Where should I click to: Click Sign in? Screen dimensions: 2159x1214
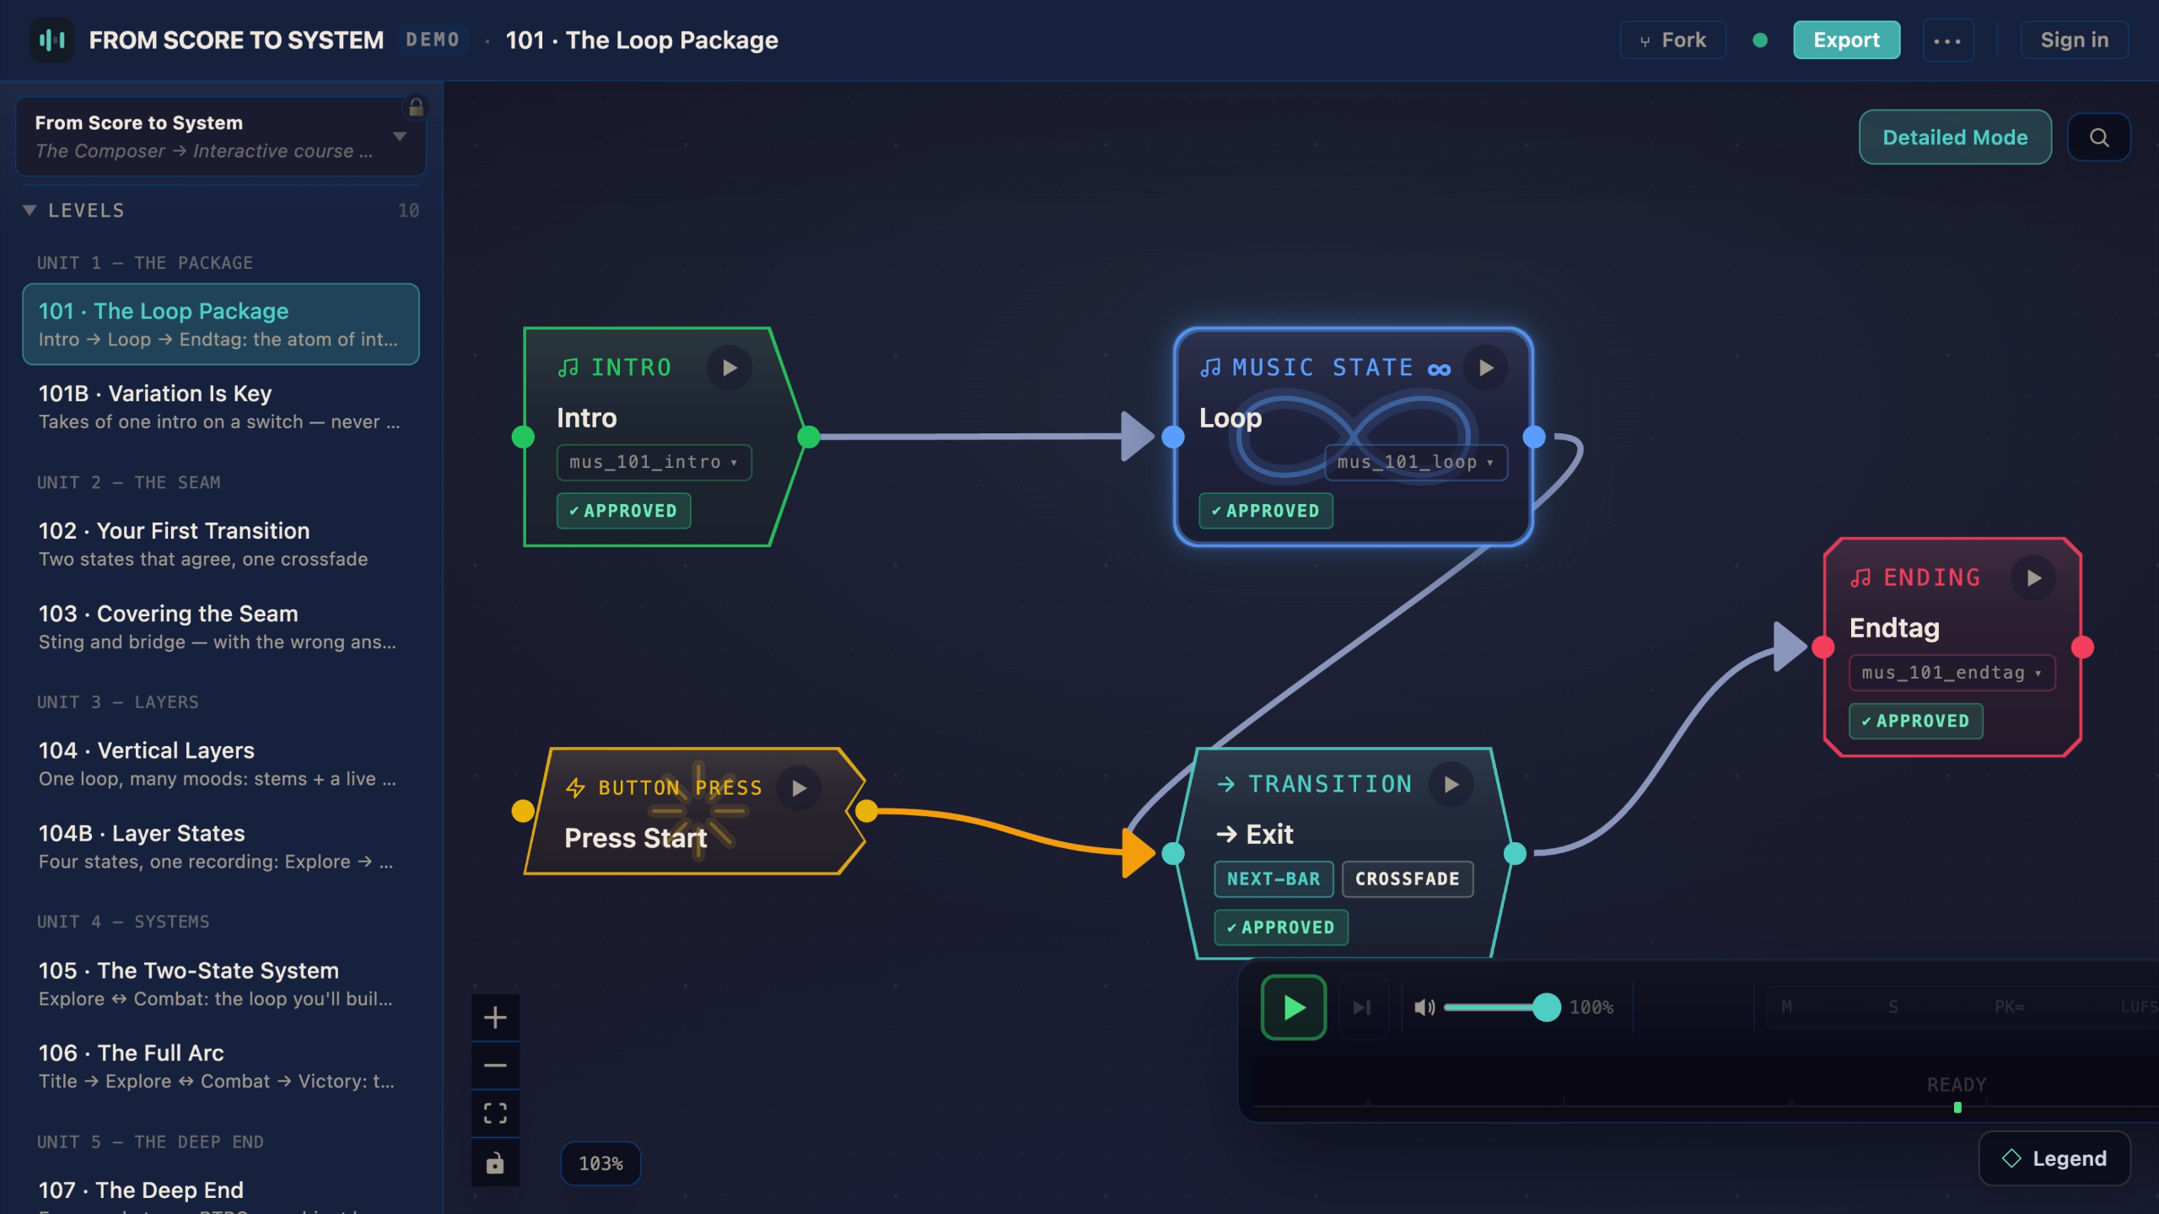coord(2074,40)
